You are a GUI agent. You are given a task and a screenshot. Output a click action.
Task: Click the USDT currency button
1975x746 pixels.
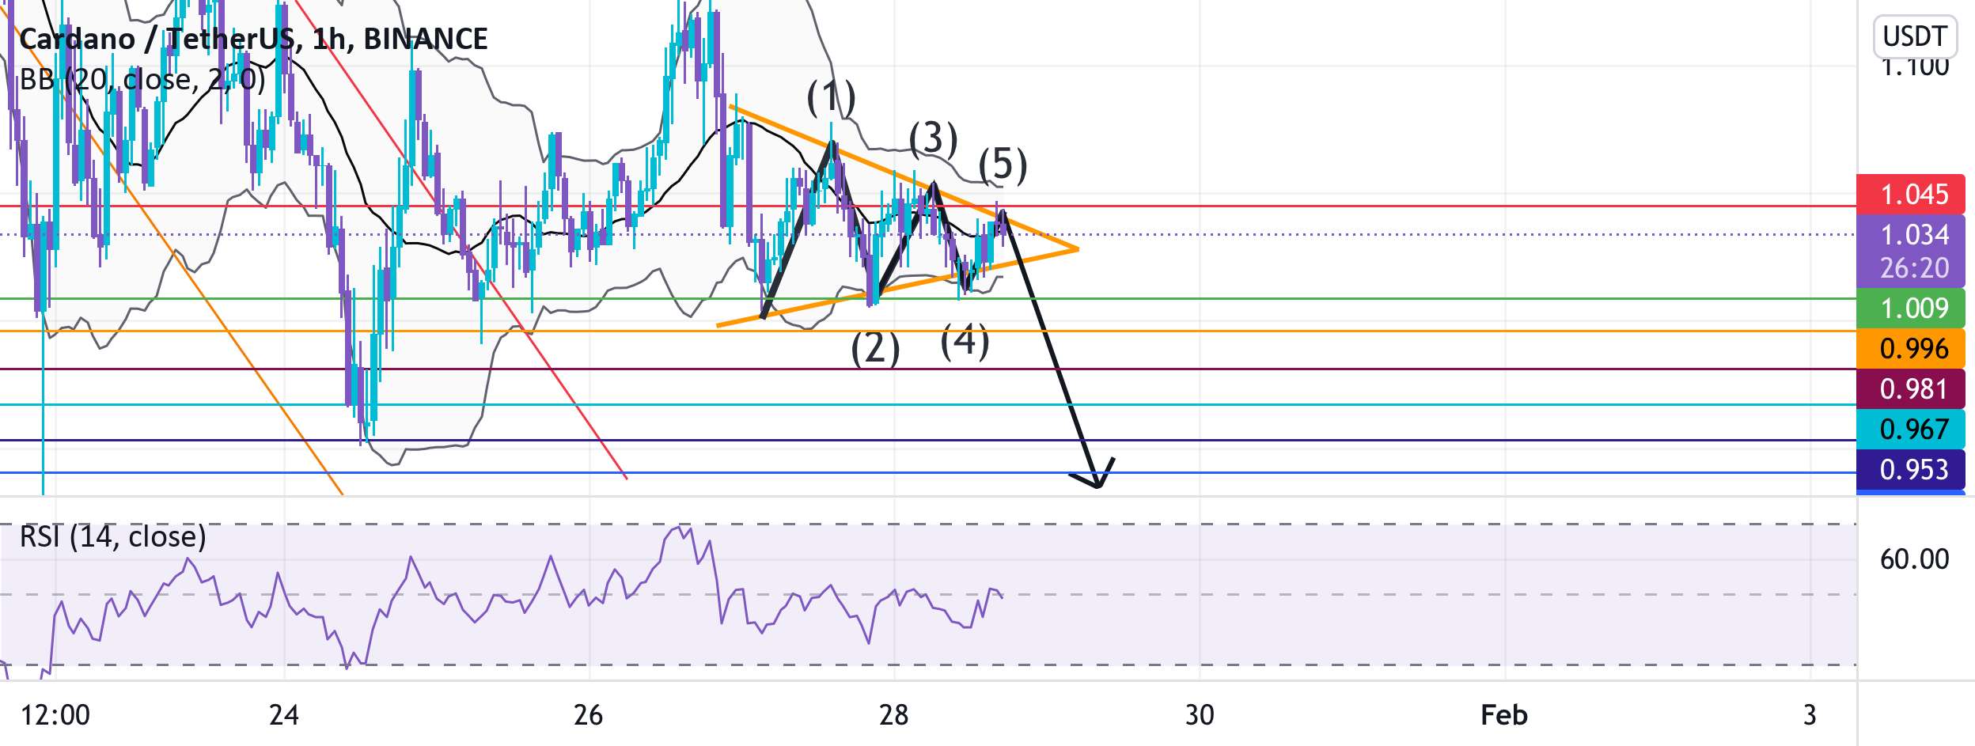tap(1915, 36)
